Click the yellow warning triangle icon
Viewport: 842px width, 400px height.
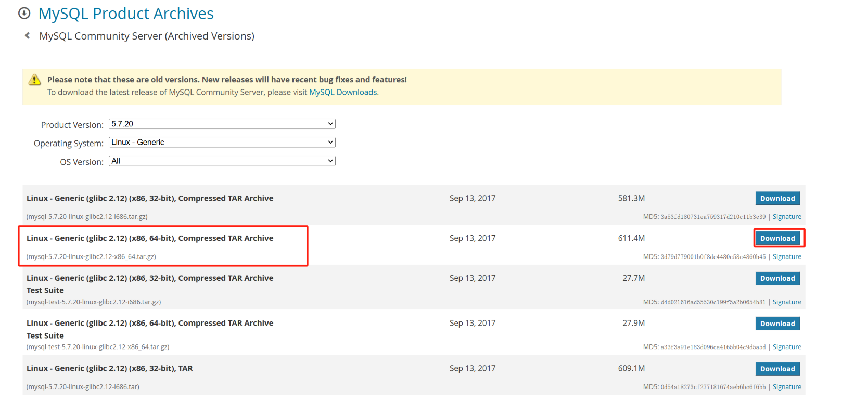(34, 80)
